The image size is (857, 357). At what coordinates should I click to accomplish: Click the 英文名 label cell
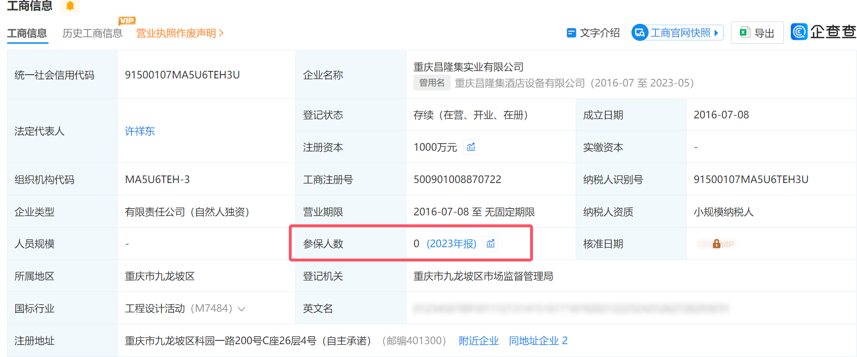(351, 309)
